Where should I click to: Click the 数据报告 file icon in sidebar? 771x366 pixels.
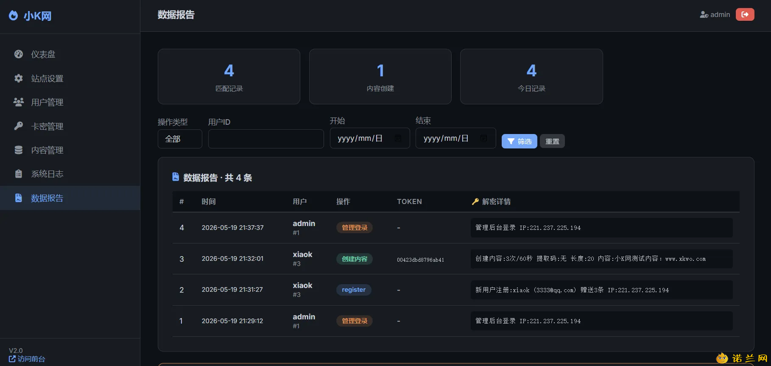point(19,198)
